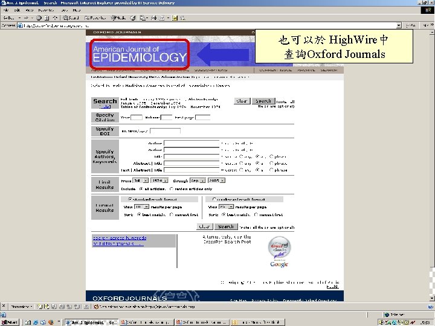Open the Media pane from the toolbar

118,18
